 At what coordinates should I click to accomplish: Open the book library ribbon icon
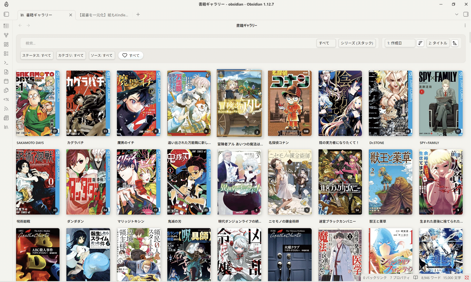point(6,127)
